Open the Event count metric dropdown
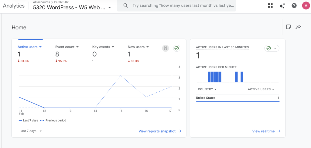Screen dimensions: 311x148 pyautogui.click(x=67, y=47)
